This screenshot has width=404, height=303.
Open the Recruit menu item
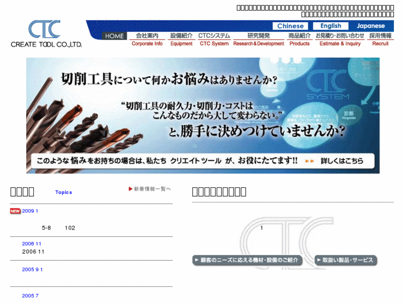coord(380,39)
